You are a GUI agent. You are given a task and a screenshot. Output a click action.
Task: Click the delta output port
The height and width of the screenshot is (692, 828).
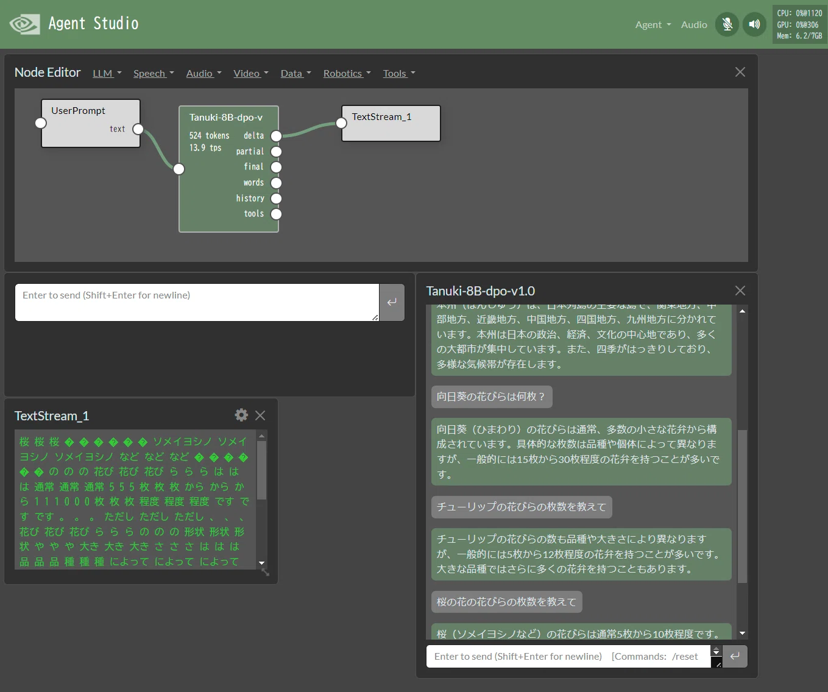point(276,136)
